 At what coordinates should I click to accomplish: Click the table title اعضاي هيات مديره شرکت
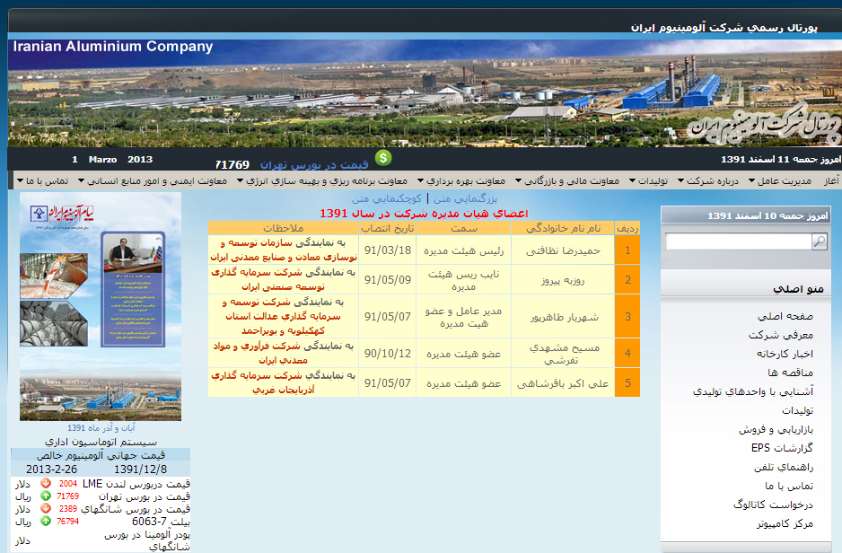424,214
